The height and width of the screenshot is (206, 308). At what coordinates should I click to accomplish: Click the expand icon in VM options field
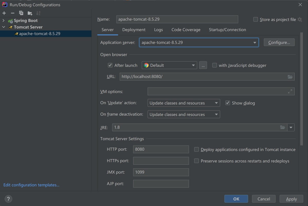coord(290,91)
